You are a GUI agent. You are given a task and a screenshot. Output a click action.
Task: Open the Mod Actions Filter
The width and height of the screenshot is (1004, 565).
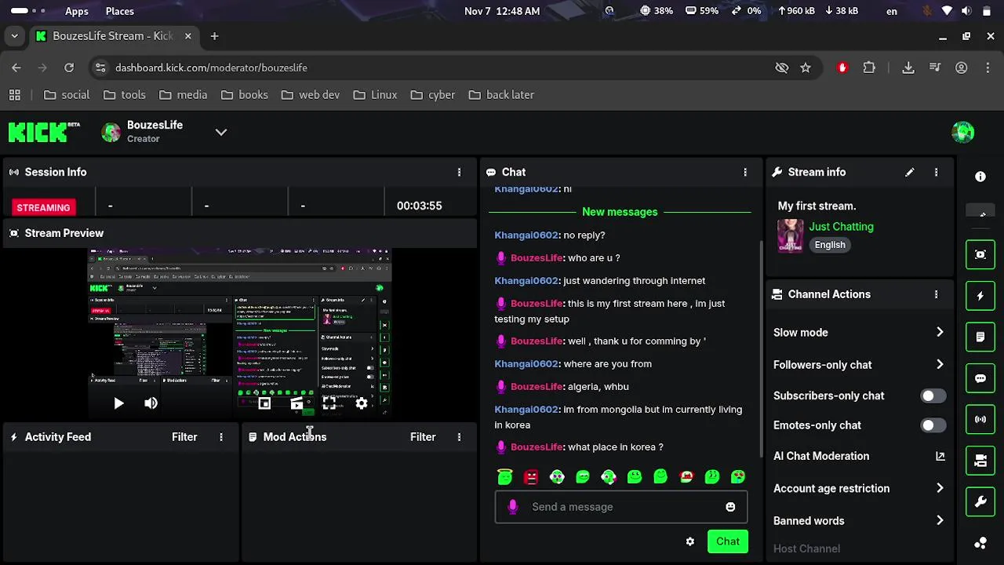point(423,437)
